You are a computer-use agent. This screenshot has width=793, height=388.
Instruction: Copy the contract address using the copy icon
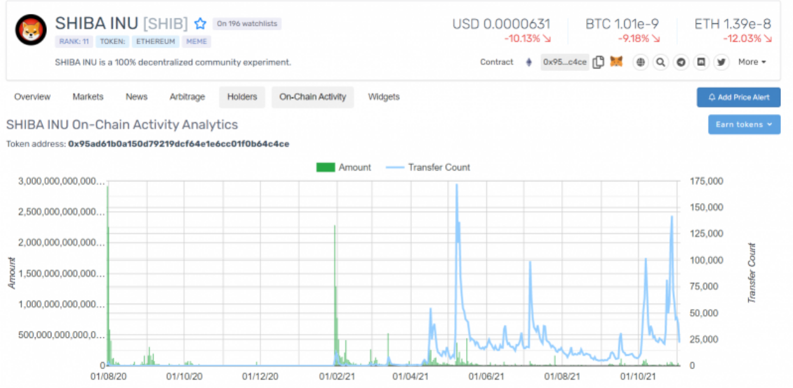598,62
